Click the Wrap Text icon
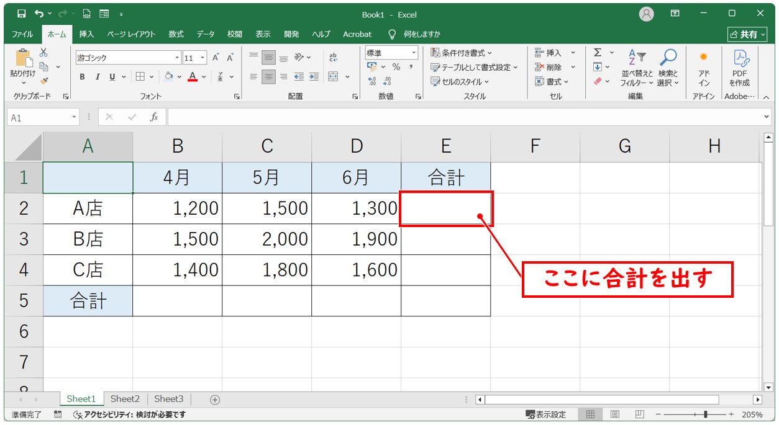The width and height of the screenshot is (779, 425). 333,58
